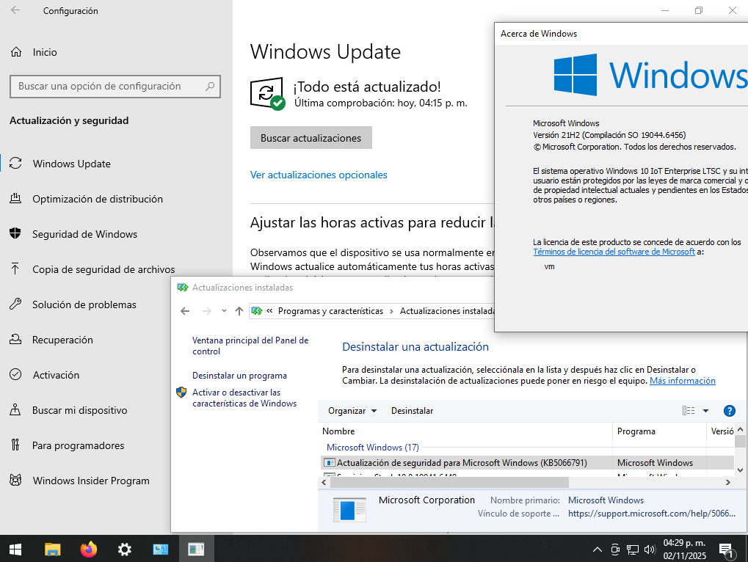Click Desinstalar in the toolbar
The width and height of the screenshot is (748, 562).
(412, 411)
